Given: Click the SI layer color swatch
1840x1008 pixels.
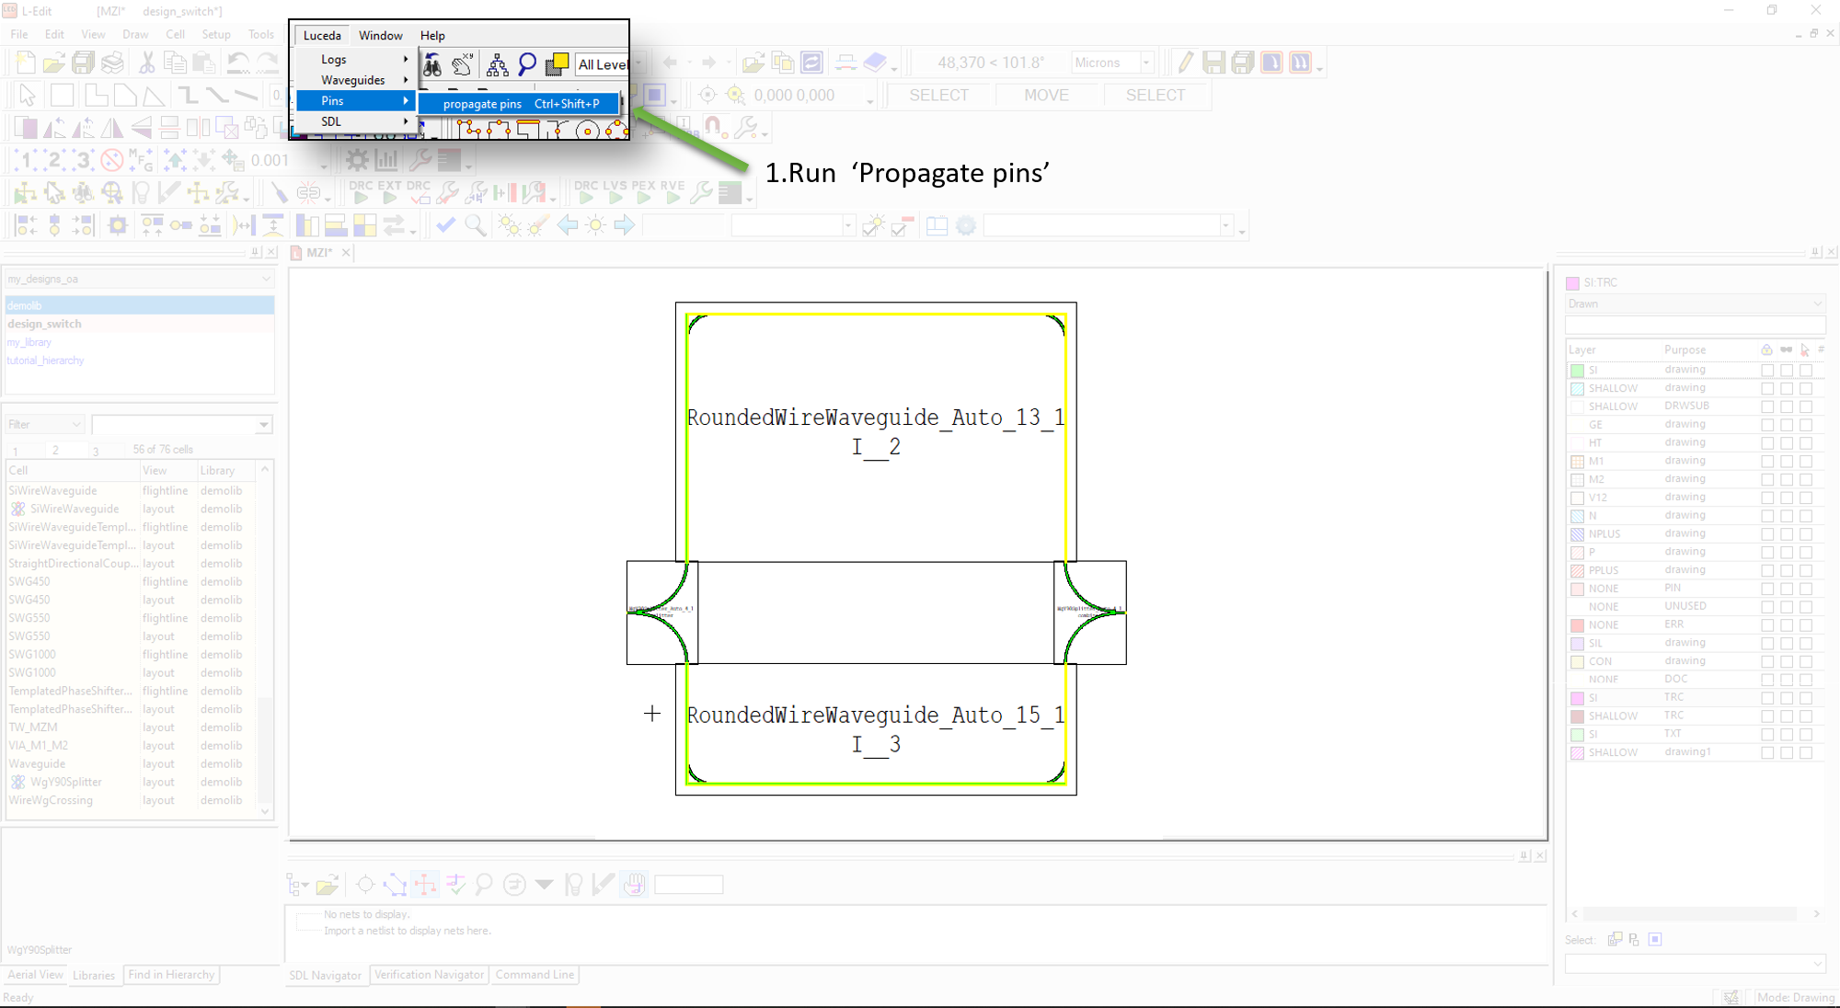Looking at the screenshot, I should pos(1577,371).
